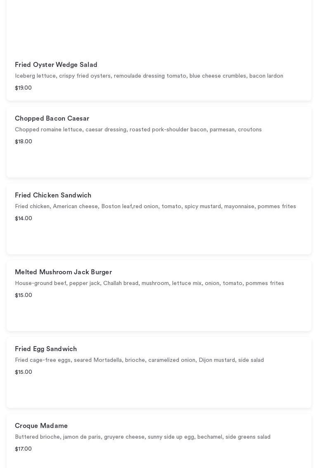This screenshot has width=318, height=468.
Task: Click the Fried cage-free eggs description
Action: (139, 360)
